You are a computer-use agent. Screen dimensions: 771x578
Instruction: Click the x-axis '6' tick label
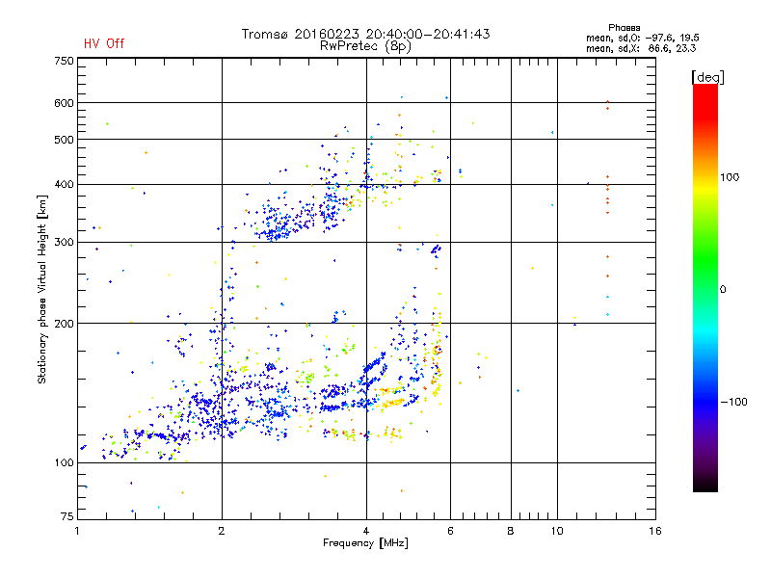[x=450, y=531]
